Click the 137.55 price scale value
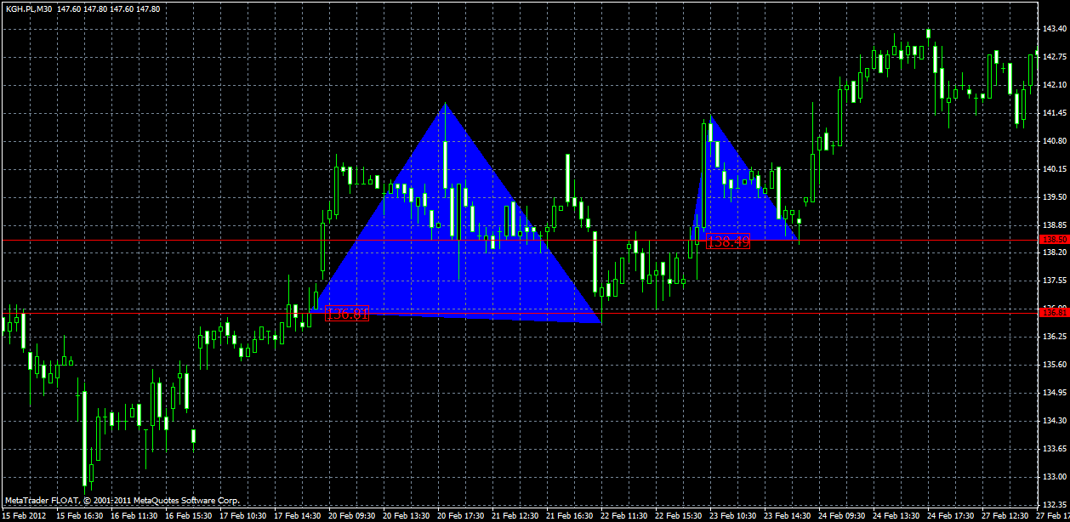Screen dimensions: 1070x522 1055,281
